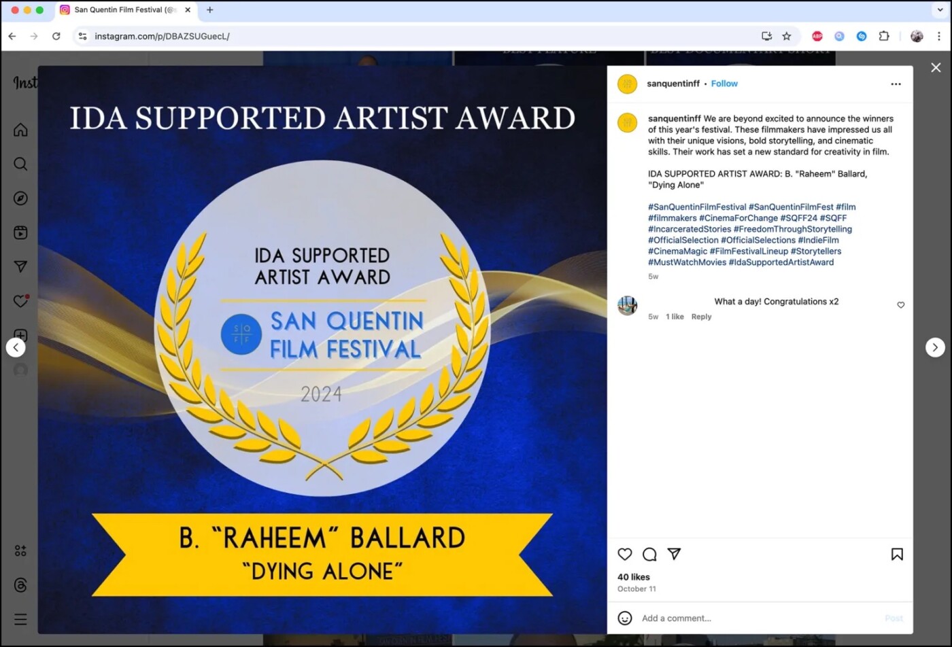The width and height of the screenshot is (952, 647).
Task: Open Search in Instagram sidebar
Action: point(20,164)
